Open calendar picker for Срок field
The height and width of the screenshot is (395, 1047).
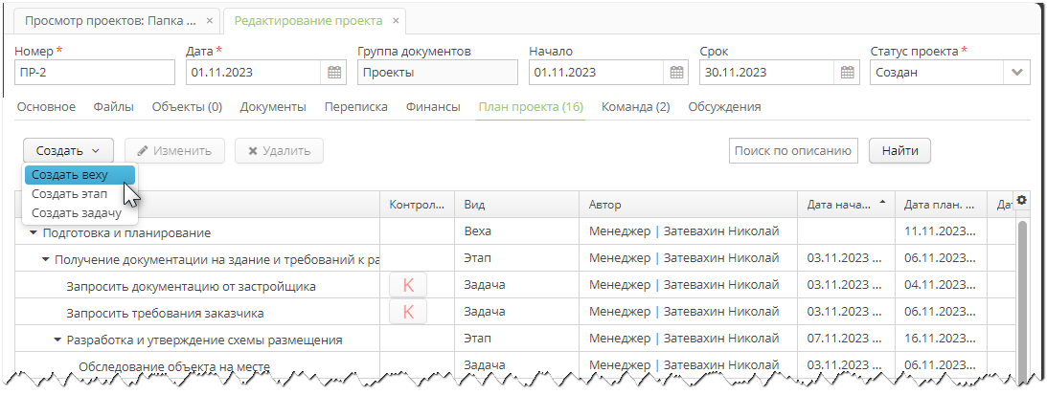point(847,73)
